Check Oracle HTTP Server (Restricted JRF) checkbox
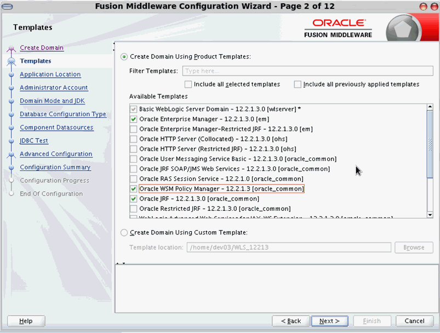Screen dimensions: 440x333 [x=134, y=149]
